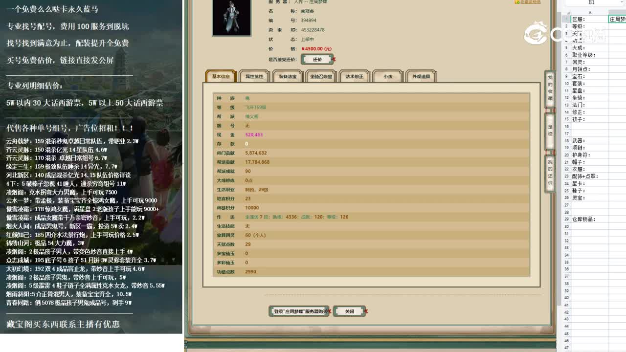This screenshot has height=352, width=626.
Task: Open the 外观道具 tab
Action: pyautogui.click(x=421, y=76)
